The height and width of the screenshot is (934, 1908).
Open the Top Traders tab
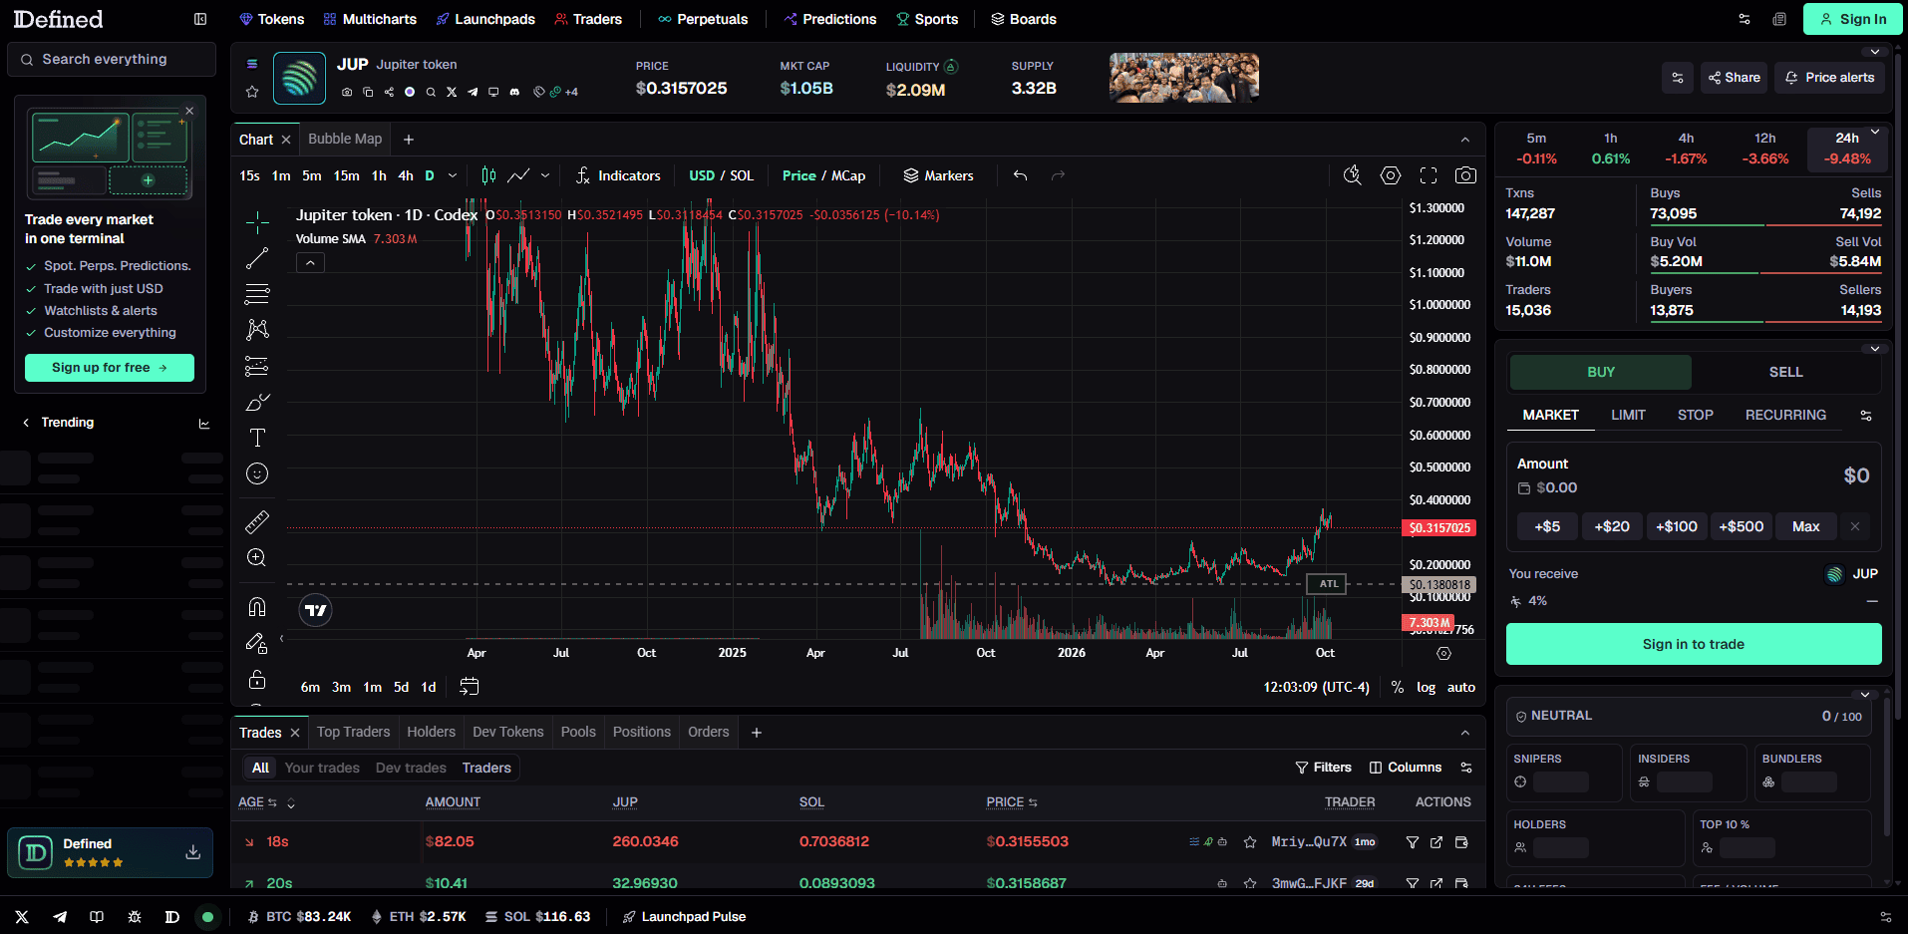pos(354,732)
